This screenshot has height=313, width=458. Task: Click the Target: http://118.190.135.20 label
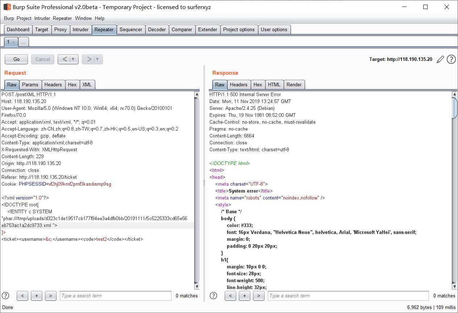pos(401,59)
